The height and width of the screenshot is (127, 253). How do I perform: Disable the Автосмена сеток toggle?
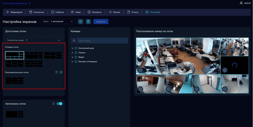pos(59,104)
